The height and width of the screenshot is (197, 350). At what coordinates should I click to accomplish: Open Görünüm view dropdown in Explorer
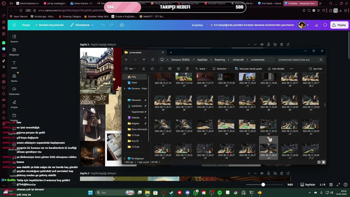click(x=221, y=69)
